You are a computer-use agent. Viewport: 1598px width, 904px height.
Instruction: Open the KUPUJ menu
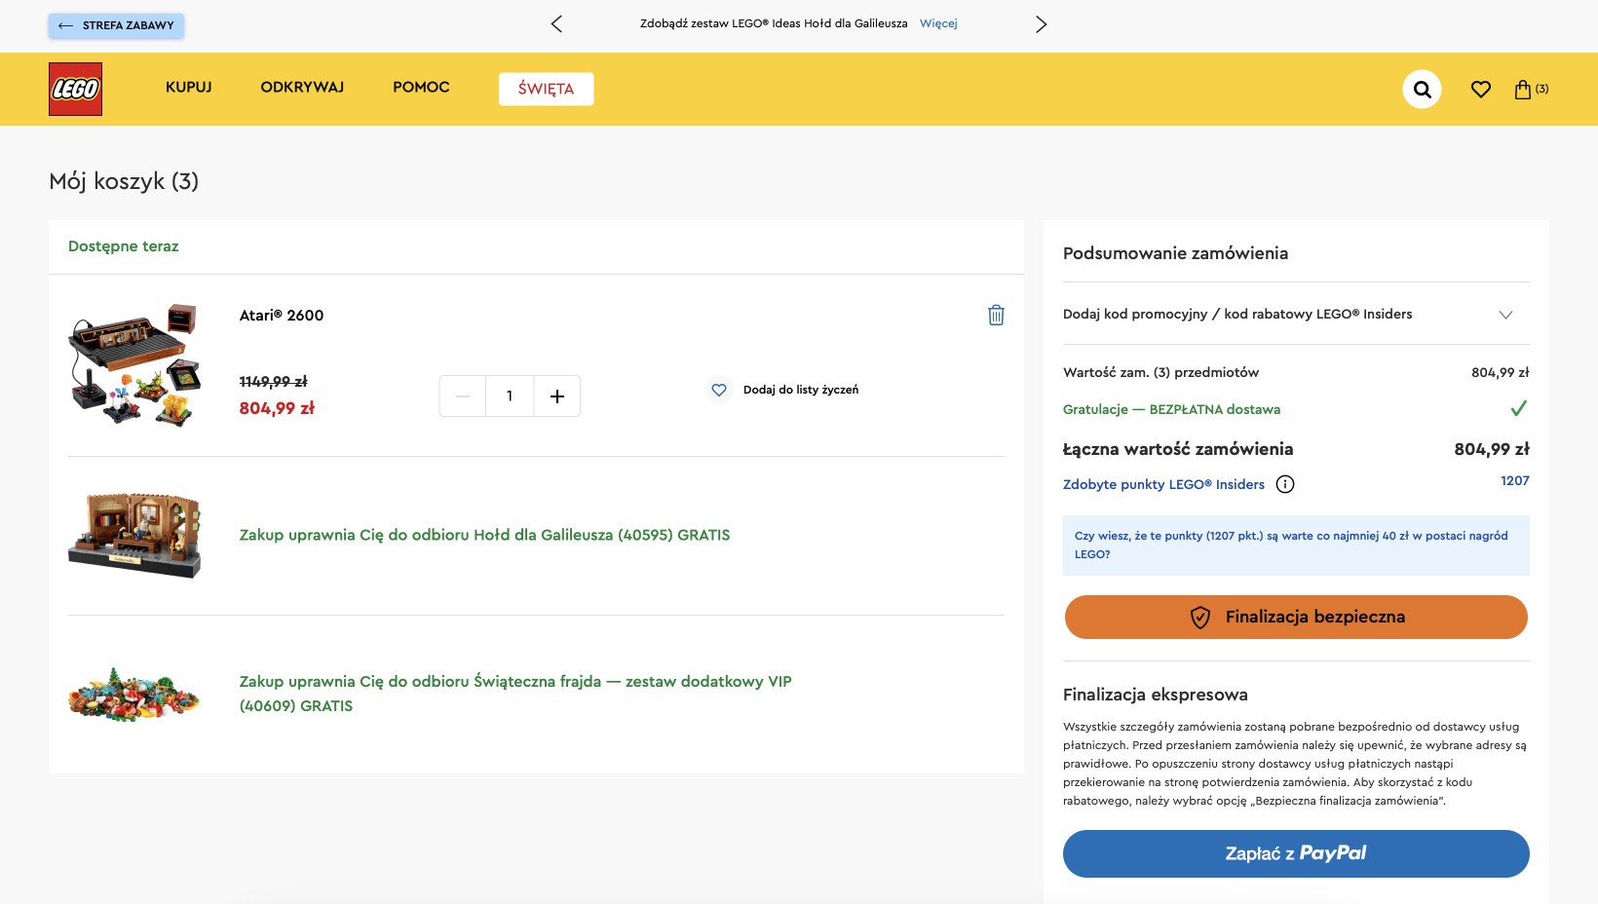pos(189,88)
